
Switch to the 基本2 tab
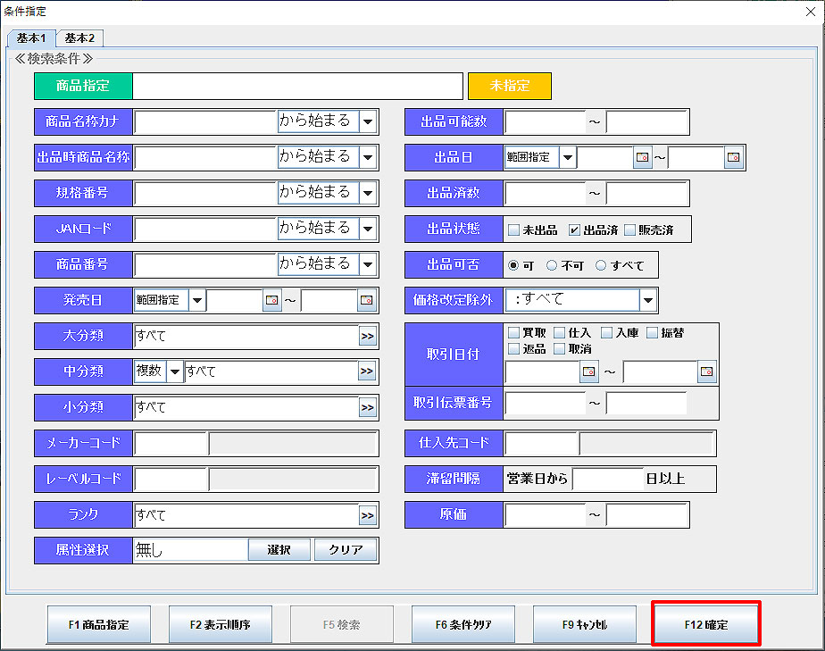pos(79,38)
